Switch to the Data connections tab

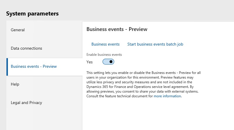coord(26,48)
